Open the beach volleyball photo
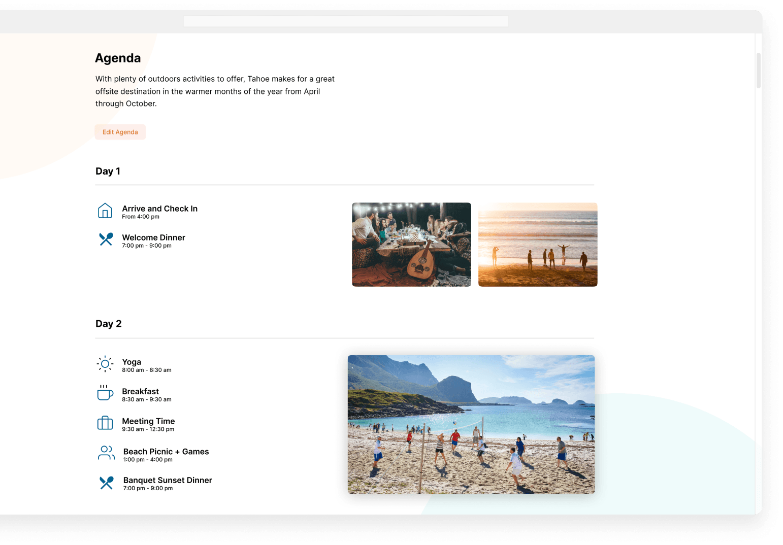This screenshot has height=545, width=783. pyautogui.click(x=471, y=424)
